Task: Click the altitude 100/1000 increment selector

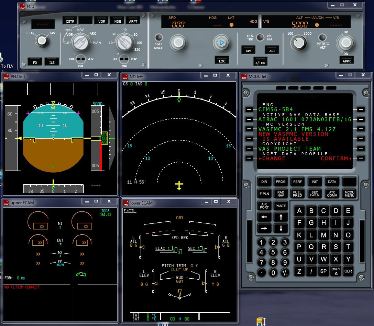Action: (298, 43)
